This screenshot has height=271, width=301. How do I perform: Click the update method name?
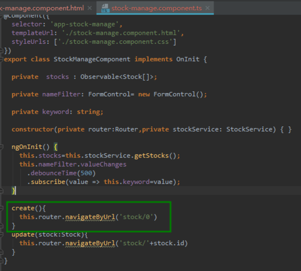point(23,234)
